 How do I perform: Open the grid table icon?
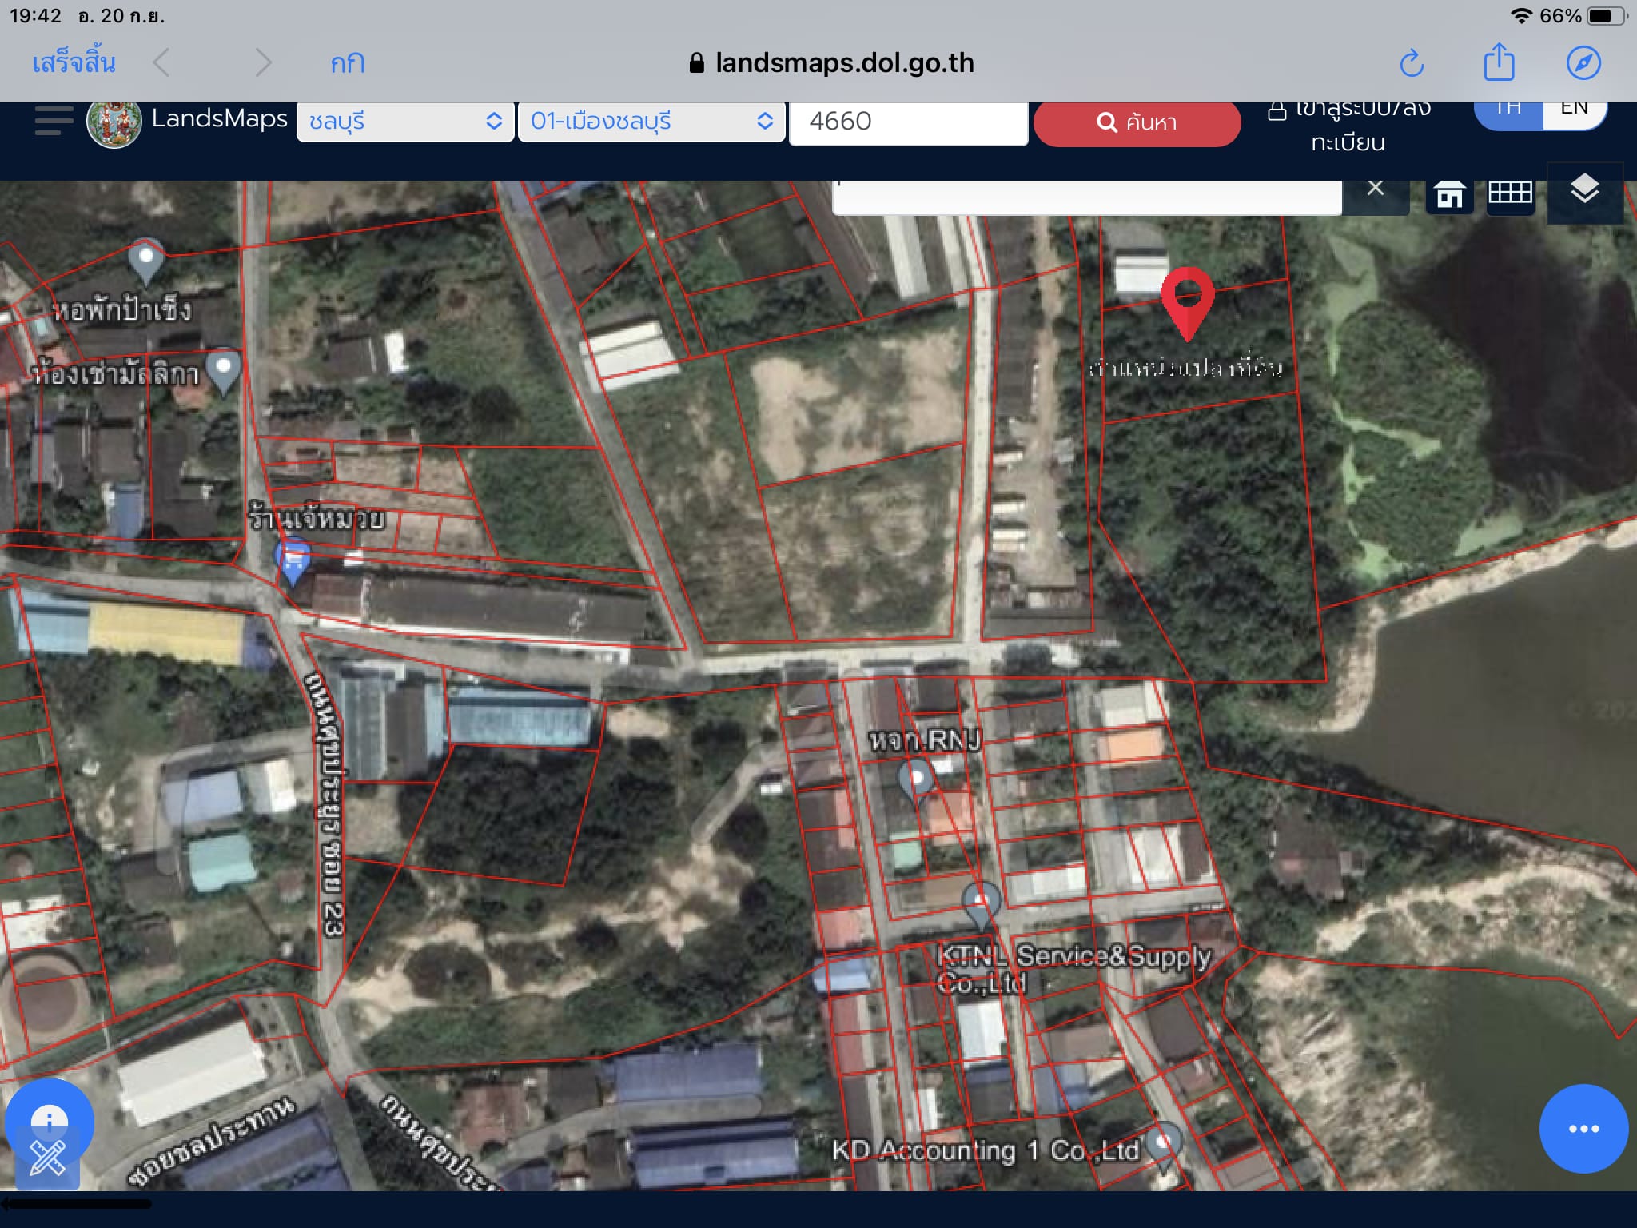tap(1510, 193)
